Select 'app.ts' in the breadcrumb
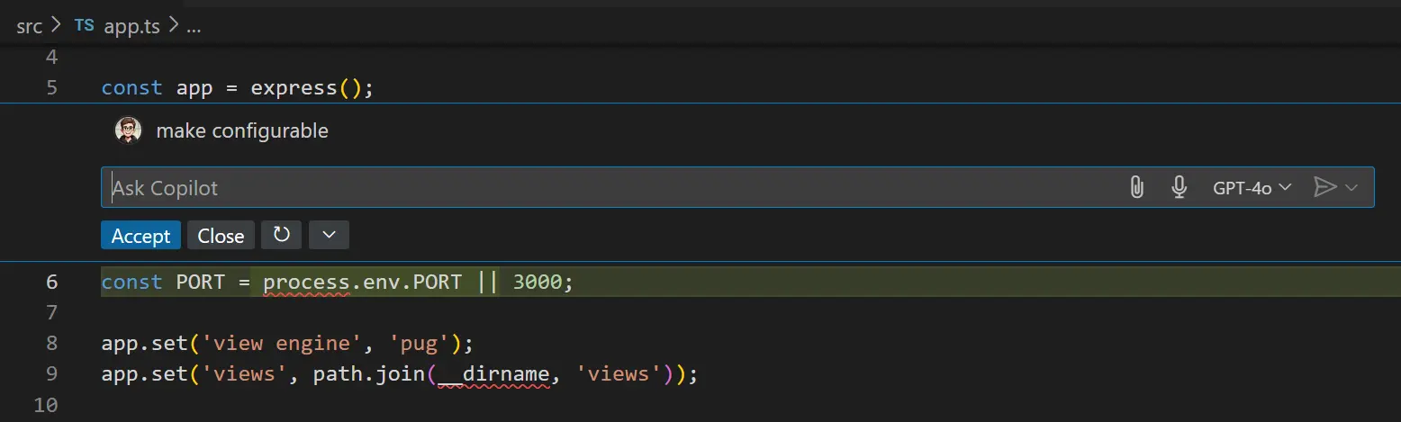Viewport: 1401px width, 422px height. (131, 26)
